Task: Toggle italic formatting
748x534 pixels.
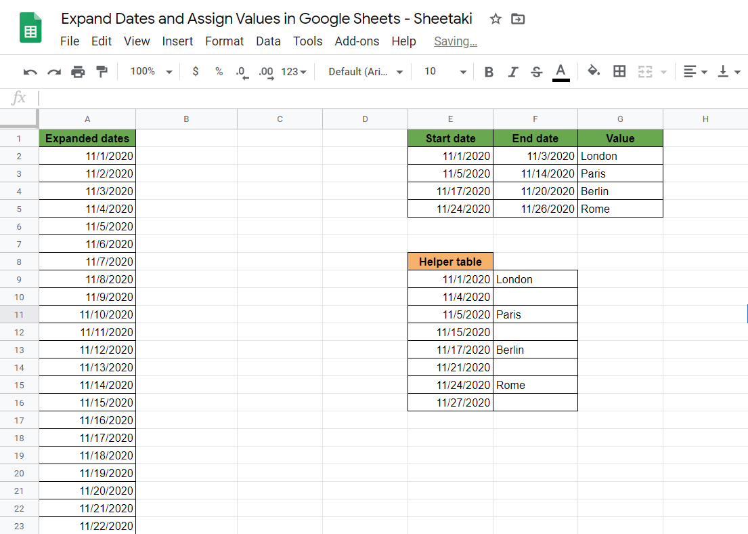Action: 512,71
